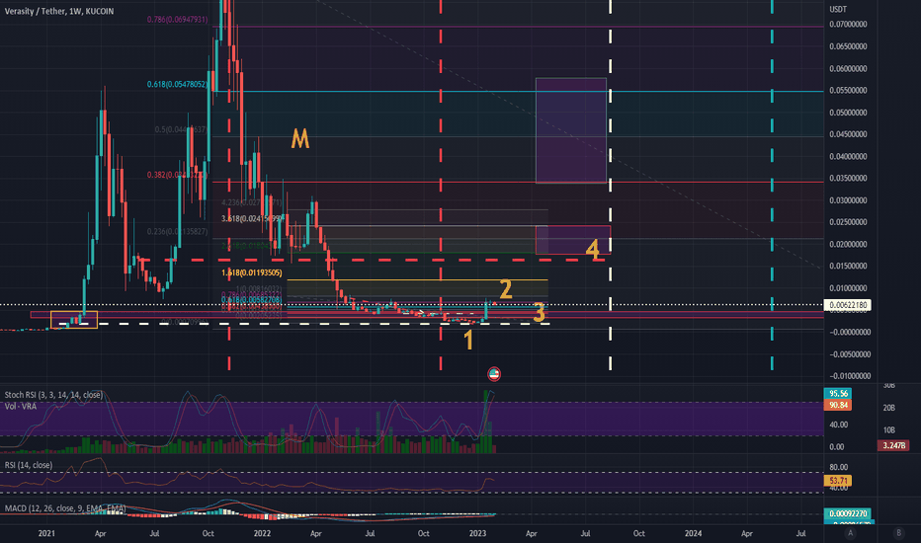Viewport: 921px width, 543px height.
Task: Select the orange number 2 annotation
Action: (x=506, y=289)
